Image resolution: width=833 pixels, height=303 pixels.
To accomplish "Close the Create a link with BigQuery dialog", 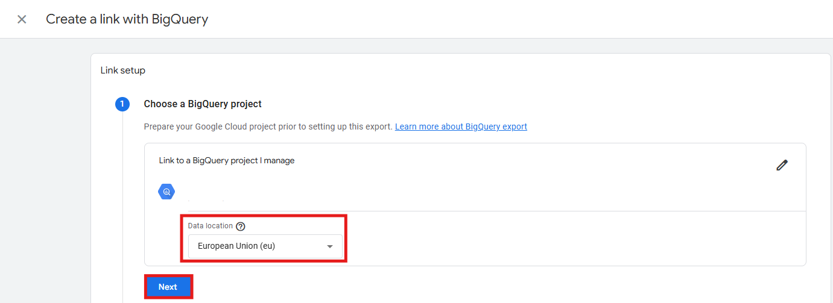I will (x=22, y=19).
